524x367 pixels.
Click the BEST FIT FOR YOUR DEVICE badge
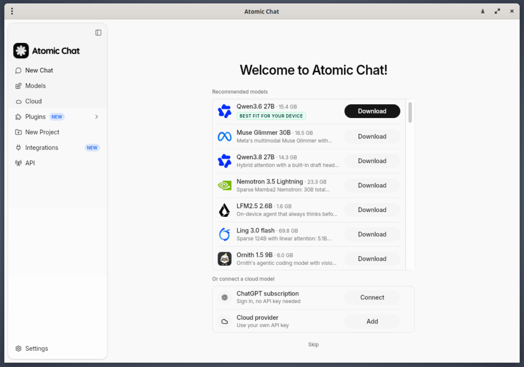pos(271,116)
